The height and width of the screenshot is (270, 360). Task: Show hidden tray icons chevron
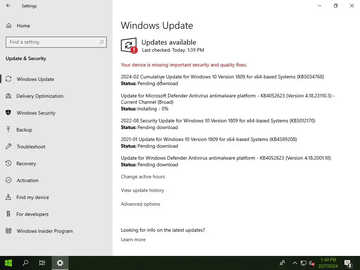pyautogui.click(x=295, y=263)
